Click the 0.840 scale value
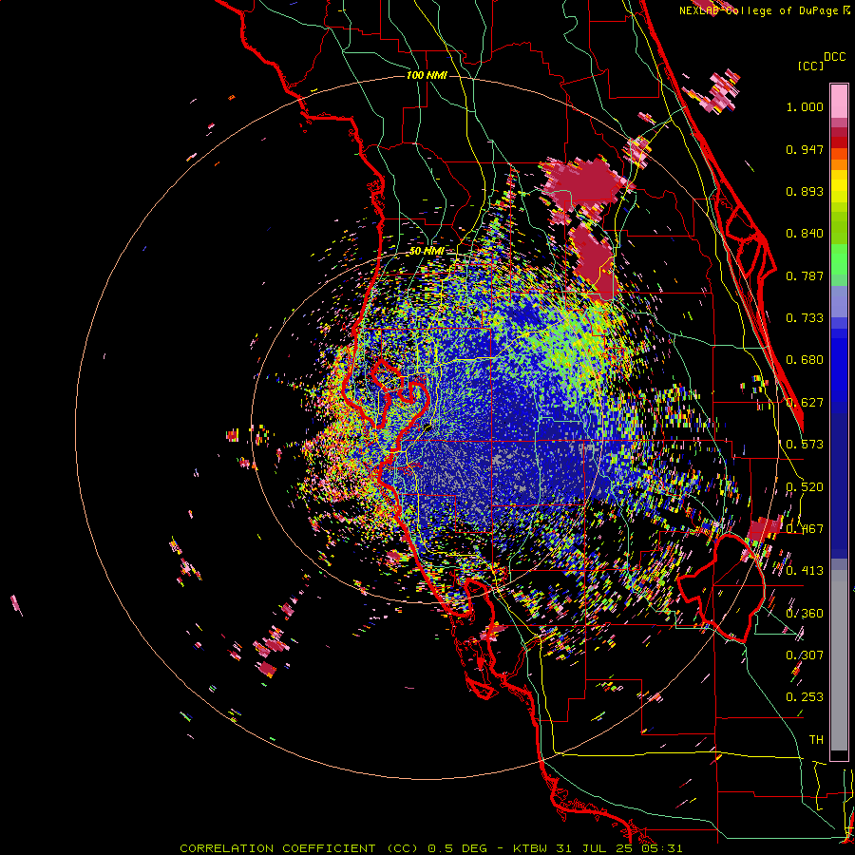 [x=805, y=234]
